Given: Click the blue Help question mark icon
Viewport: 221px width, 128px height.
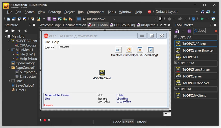Looking at the screenshot, I should tap(193, 19).
